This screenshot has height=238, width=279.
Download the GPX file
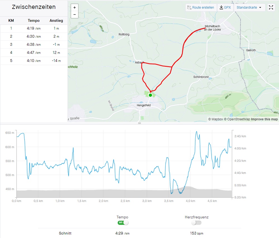225,8
